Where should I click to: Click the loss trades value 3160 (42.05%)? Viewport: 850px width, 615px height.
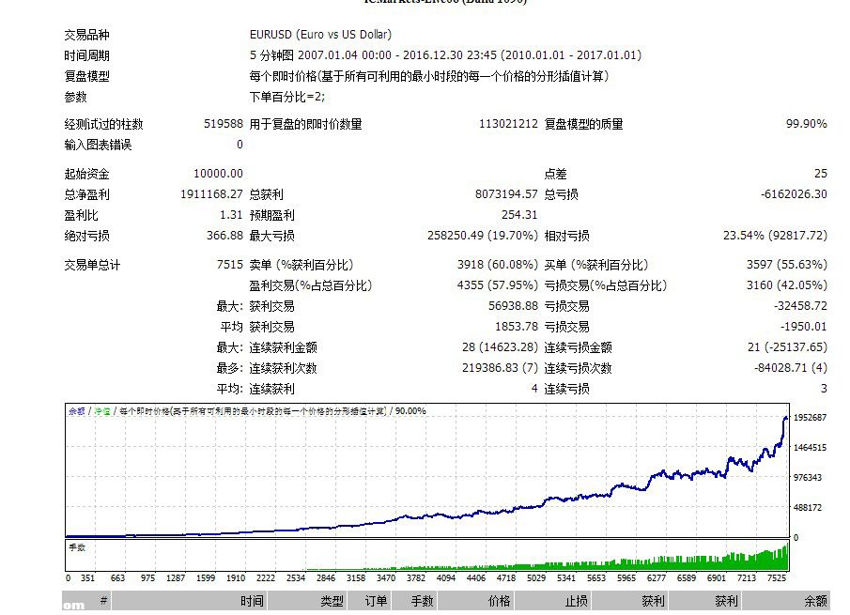pyautogui.click(x=787, y=285)
